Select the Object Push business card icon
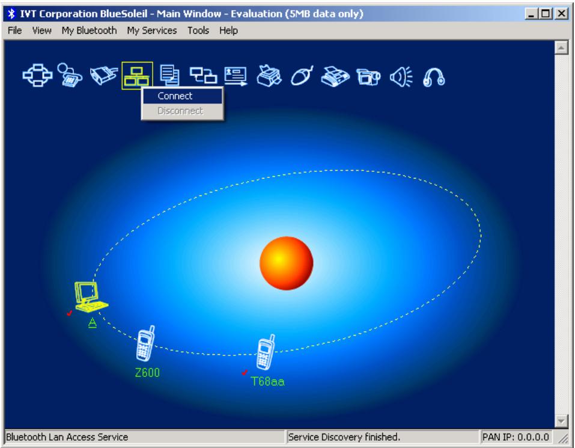Image resolution: width=575 pixels, height=448 pixels. [x=236, y=76]
